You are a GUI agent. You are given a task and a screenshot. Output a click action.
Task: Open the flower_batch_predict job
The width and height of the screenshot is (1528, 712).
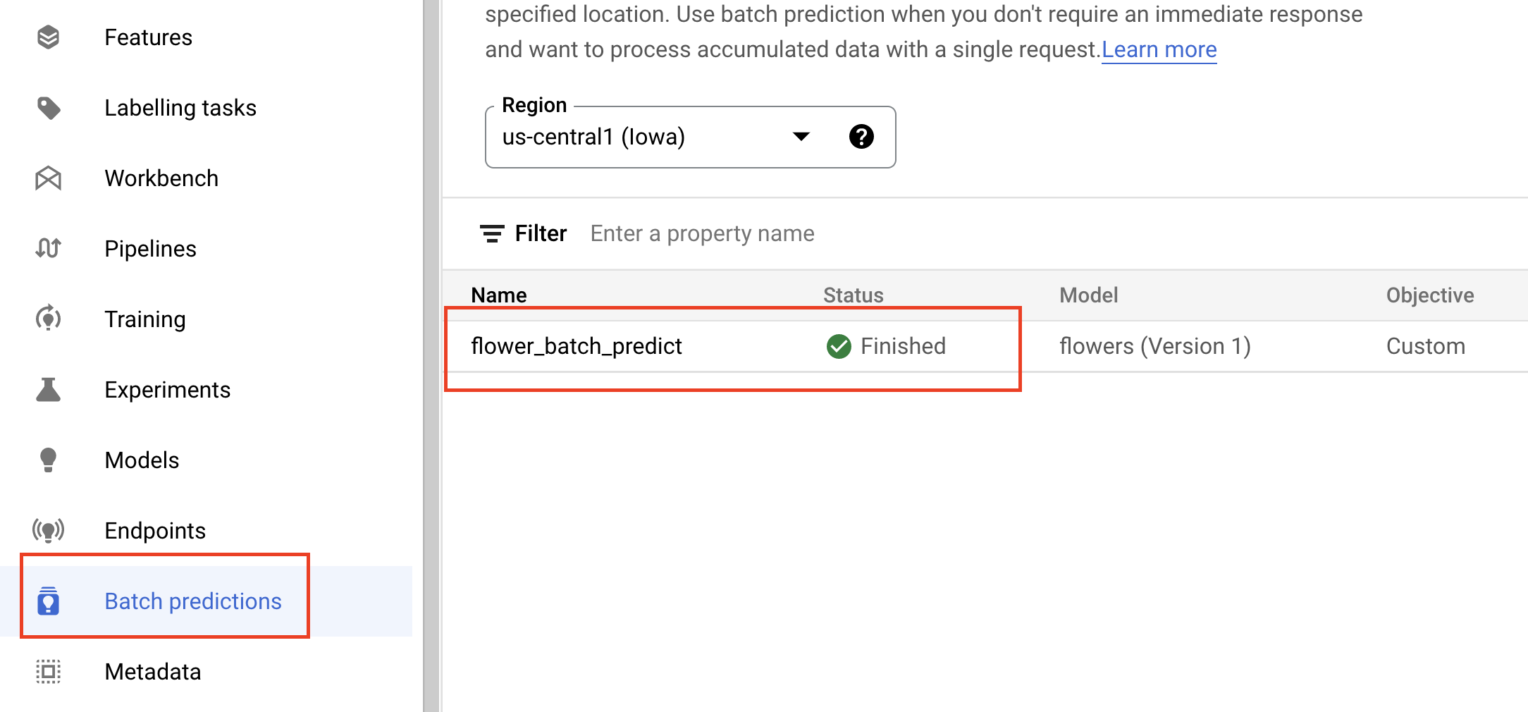point(576,346)
